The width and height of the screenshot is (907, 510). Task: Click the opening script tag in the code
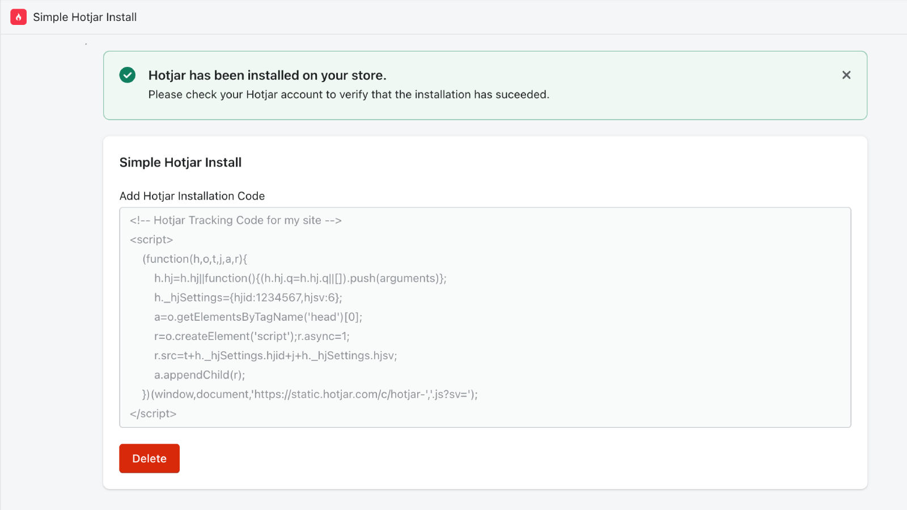click(151, 239)
